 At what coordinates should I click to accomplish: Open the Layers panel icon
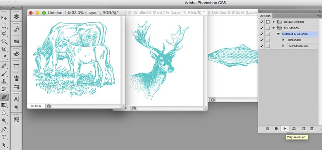click(16, 17)
